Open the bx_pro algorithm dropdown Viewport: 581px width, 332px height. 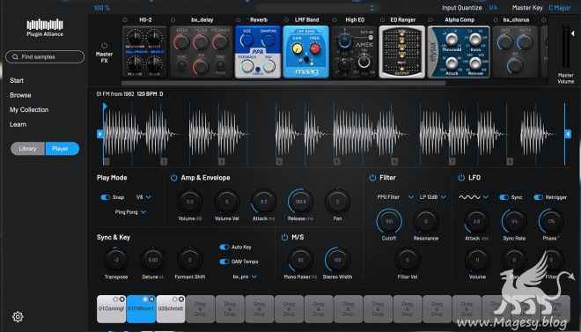click(x=245, y=277)
